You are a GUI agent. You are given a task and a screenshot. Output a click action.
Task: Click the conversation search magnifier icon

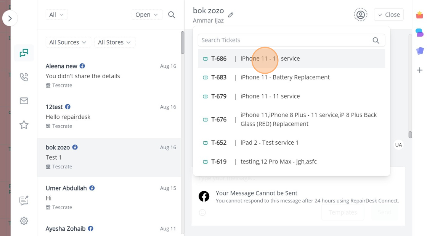(172, 15)
